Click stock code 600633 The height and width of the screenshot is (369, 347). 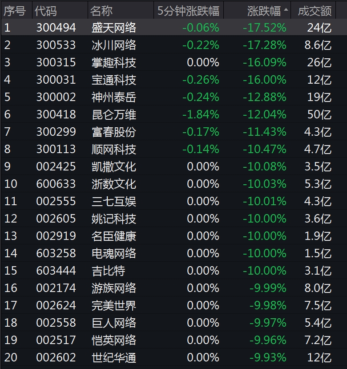coord(56,184)
